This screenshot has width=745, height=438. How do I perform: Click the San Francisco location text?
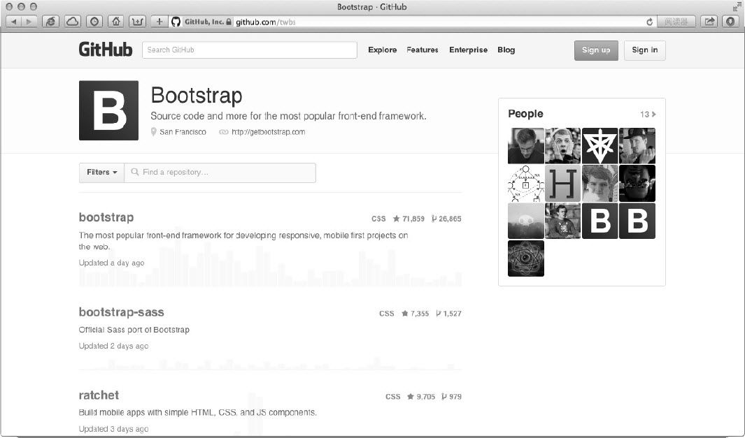coord(183,132)
